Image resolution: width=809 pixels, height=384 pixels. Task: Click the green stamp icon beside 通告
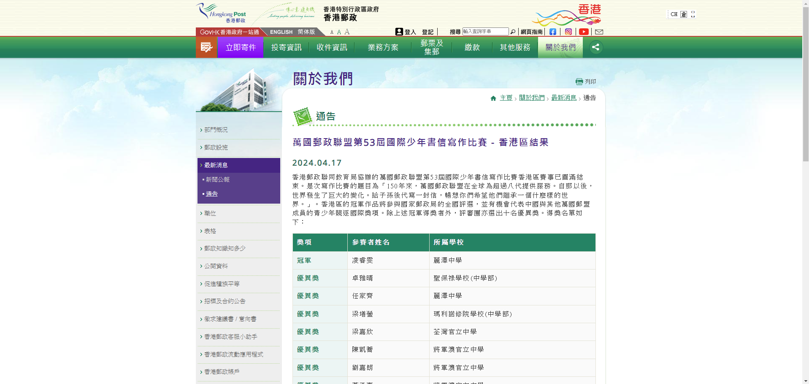pyautogui.click(x=303, y=117)
